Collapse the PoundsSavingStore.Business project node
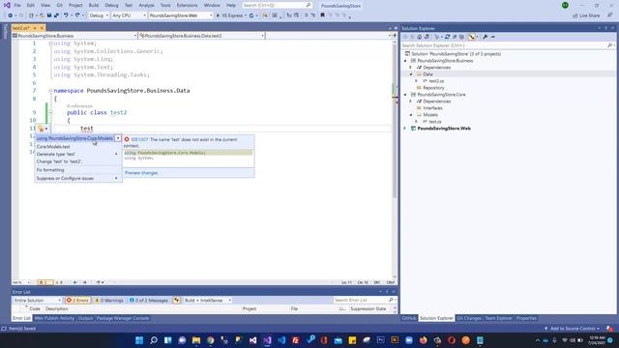619x348 pixels. click(405, 61)
